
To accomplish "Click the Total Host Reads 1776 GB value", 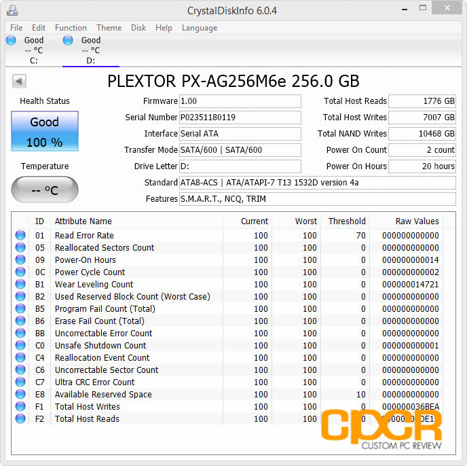I will tap(422, 101).
